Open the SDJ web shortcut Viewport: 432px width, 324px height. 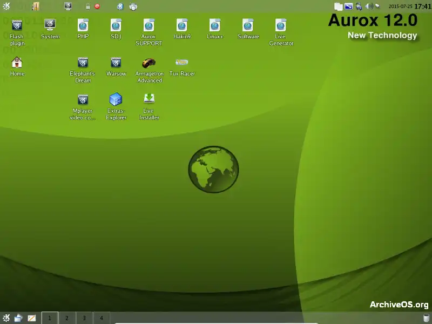click(x=116, y=25)
